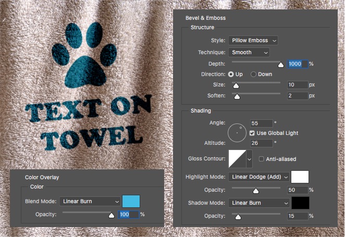Toggle the Use Global Light checkbox
The height and width of the screenshot is (237, 345).
(253, 133)
